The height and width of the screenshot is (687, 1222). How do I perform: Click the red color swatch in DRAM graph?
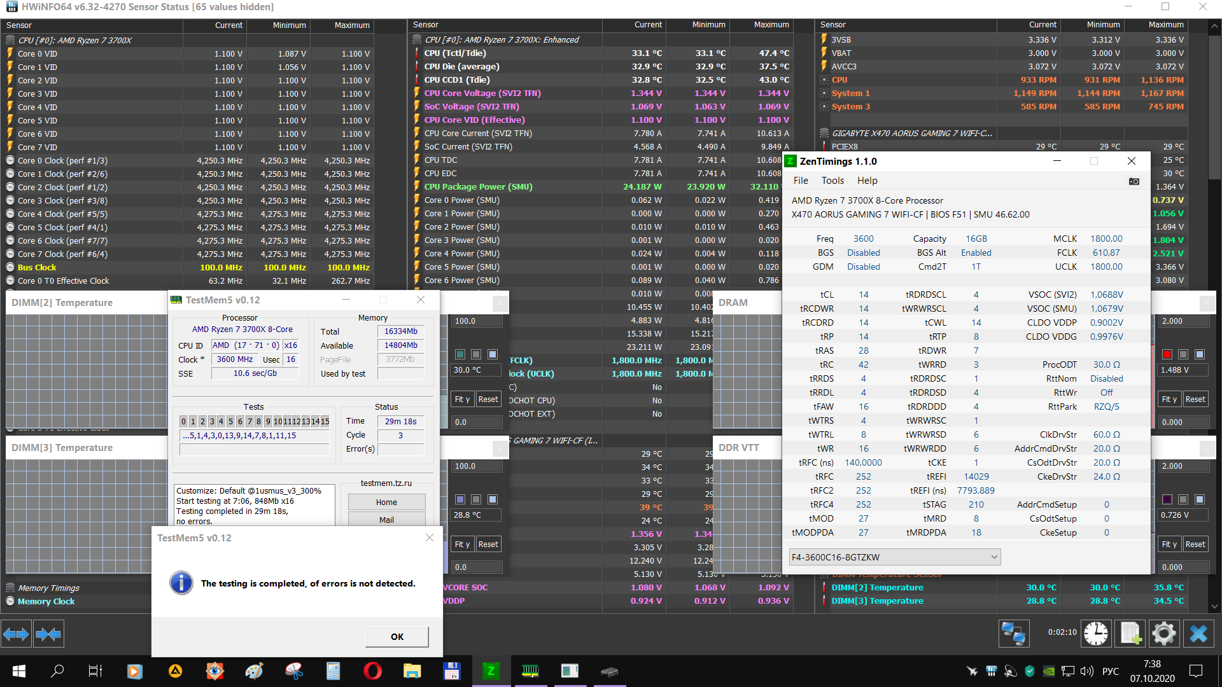(x=1167, y=354)
